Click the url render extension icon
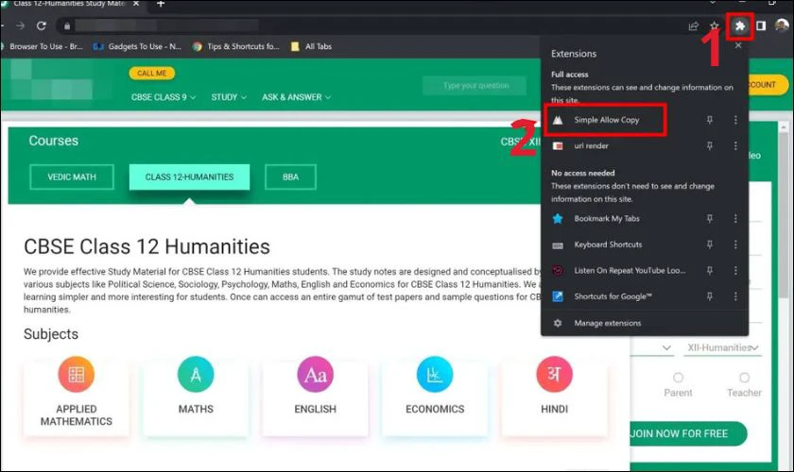The height and width of the screenshot is (472, 794). 558,145
